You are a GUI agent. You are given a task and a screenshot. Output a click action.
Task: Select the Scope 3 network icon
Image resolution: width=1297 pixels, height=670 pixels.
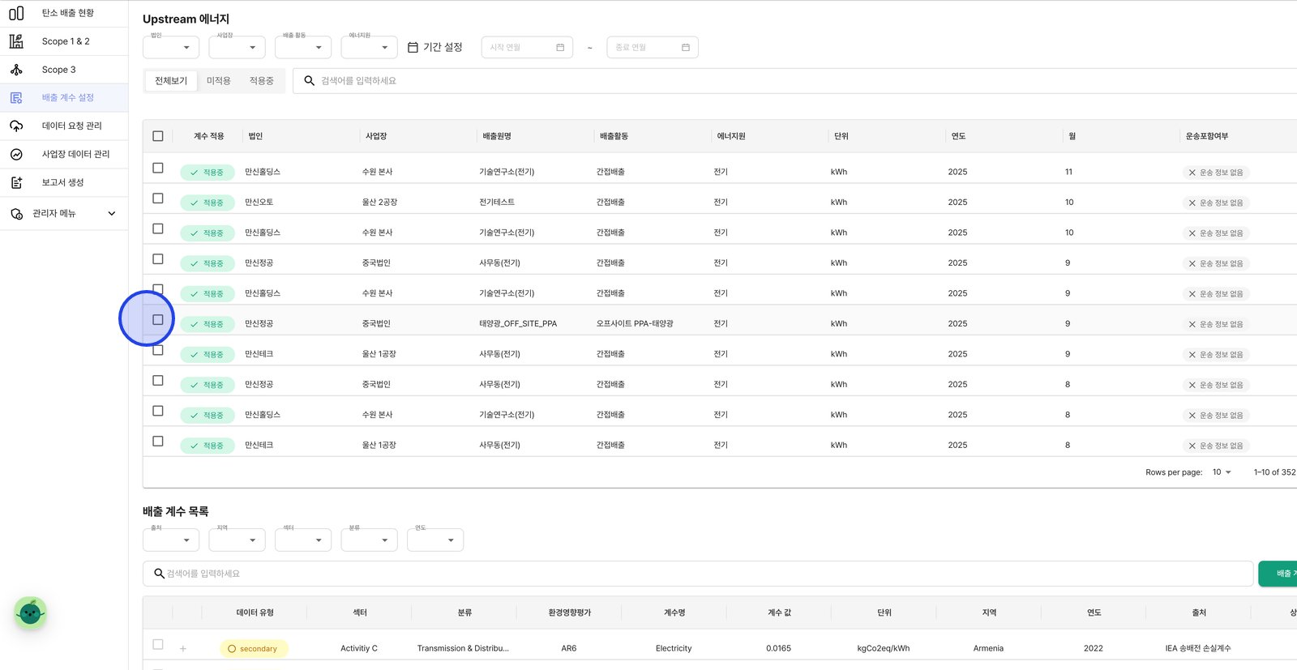tap(16, 70)
